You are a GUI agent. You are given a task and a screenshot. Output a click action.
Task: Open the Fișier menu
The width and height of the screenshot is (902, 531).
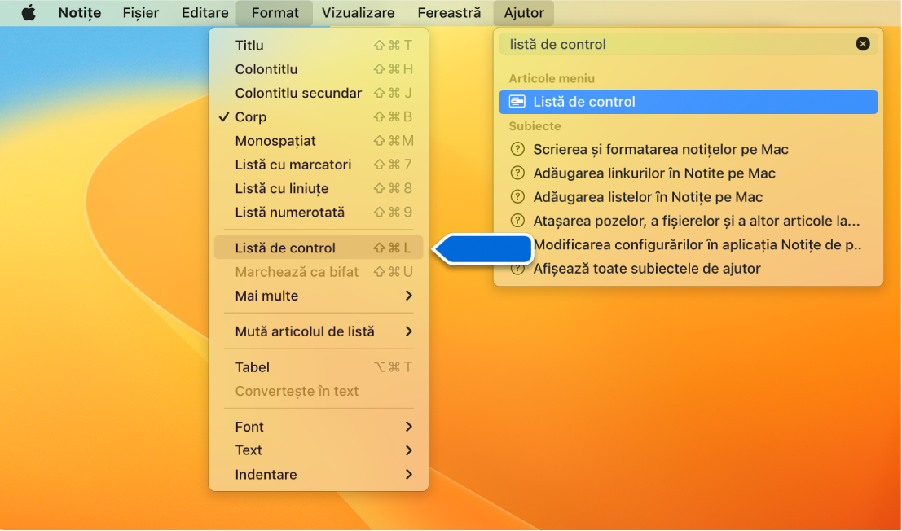click(140, 13)
